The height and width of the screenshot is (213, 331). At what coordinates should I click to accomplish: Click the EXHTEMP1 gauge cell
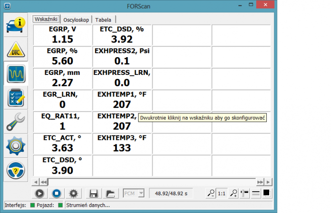pos(122,100)
